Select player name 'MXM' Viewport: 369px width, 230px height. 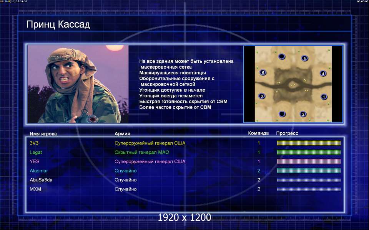click(x=35, y=189)
